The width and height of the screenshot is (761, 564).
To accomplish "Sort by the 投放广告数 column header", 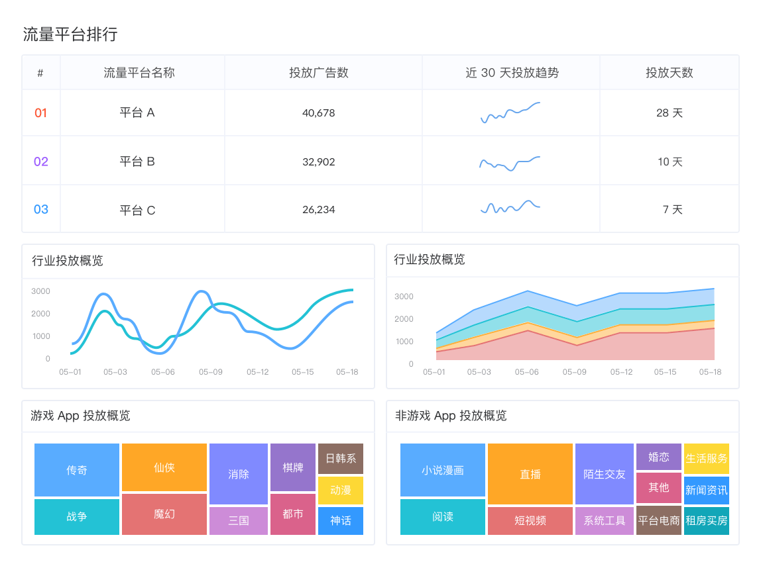I will point(319,73).
